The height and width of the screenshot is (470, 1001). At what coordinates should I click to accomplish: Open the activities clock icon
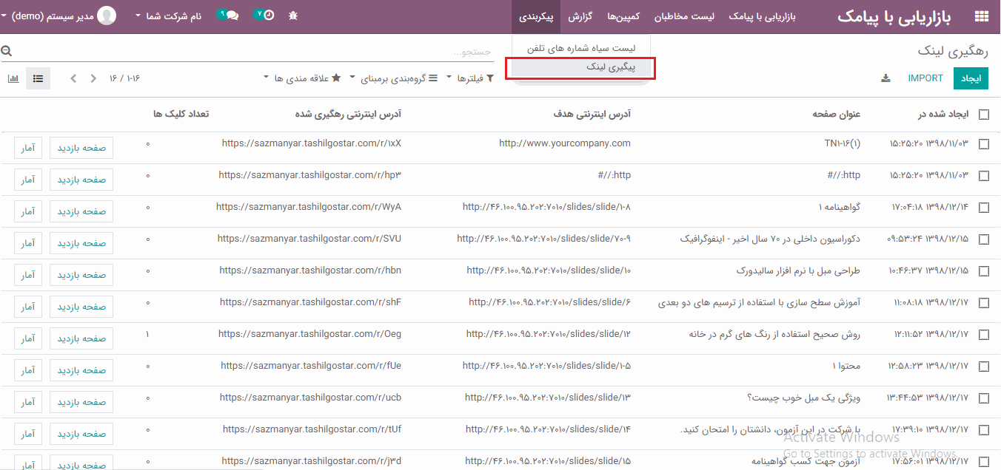point(264,16)
